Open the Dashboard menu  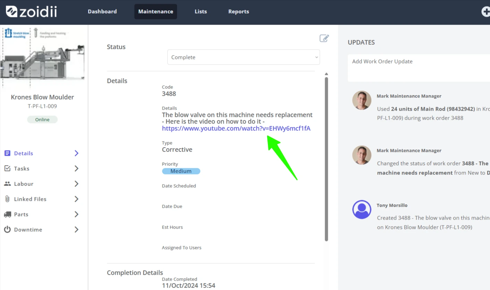click(x=102, y=11)
